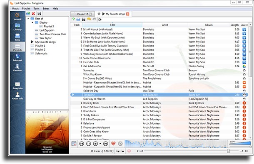Sort by the Title column header

point(112,25)
